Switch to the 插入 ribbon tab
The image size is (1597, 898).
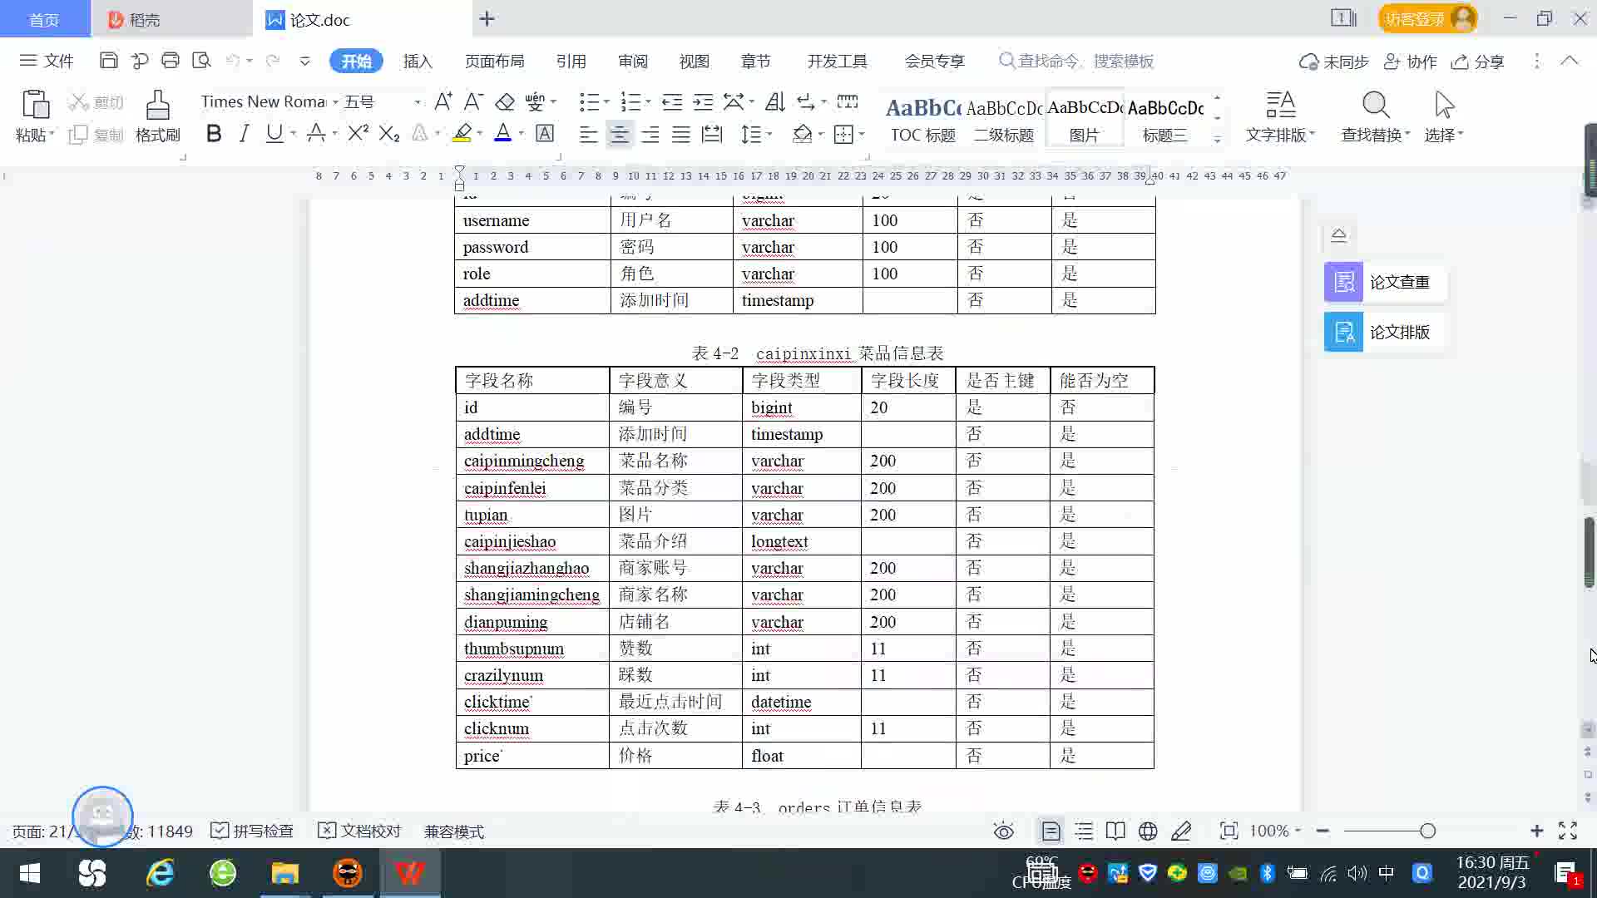pos(418,61)
